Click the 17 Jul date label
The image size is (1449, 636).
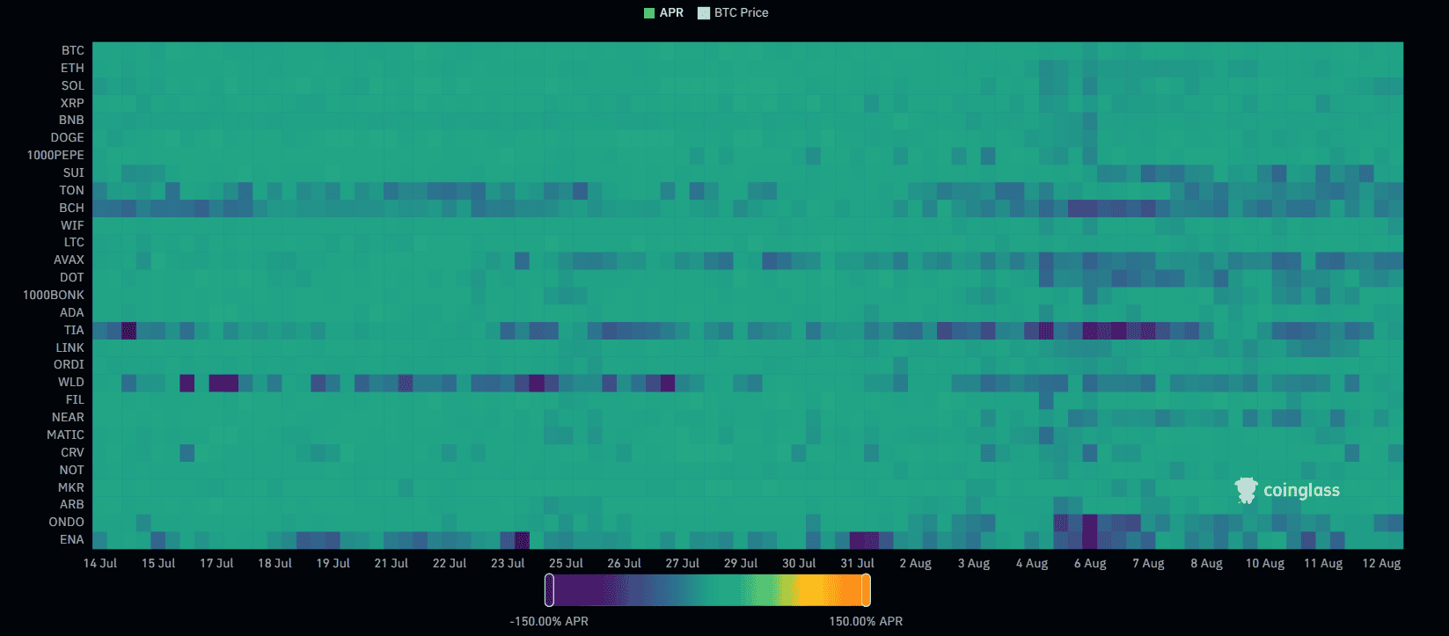216,563
